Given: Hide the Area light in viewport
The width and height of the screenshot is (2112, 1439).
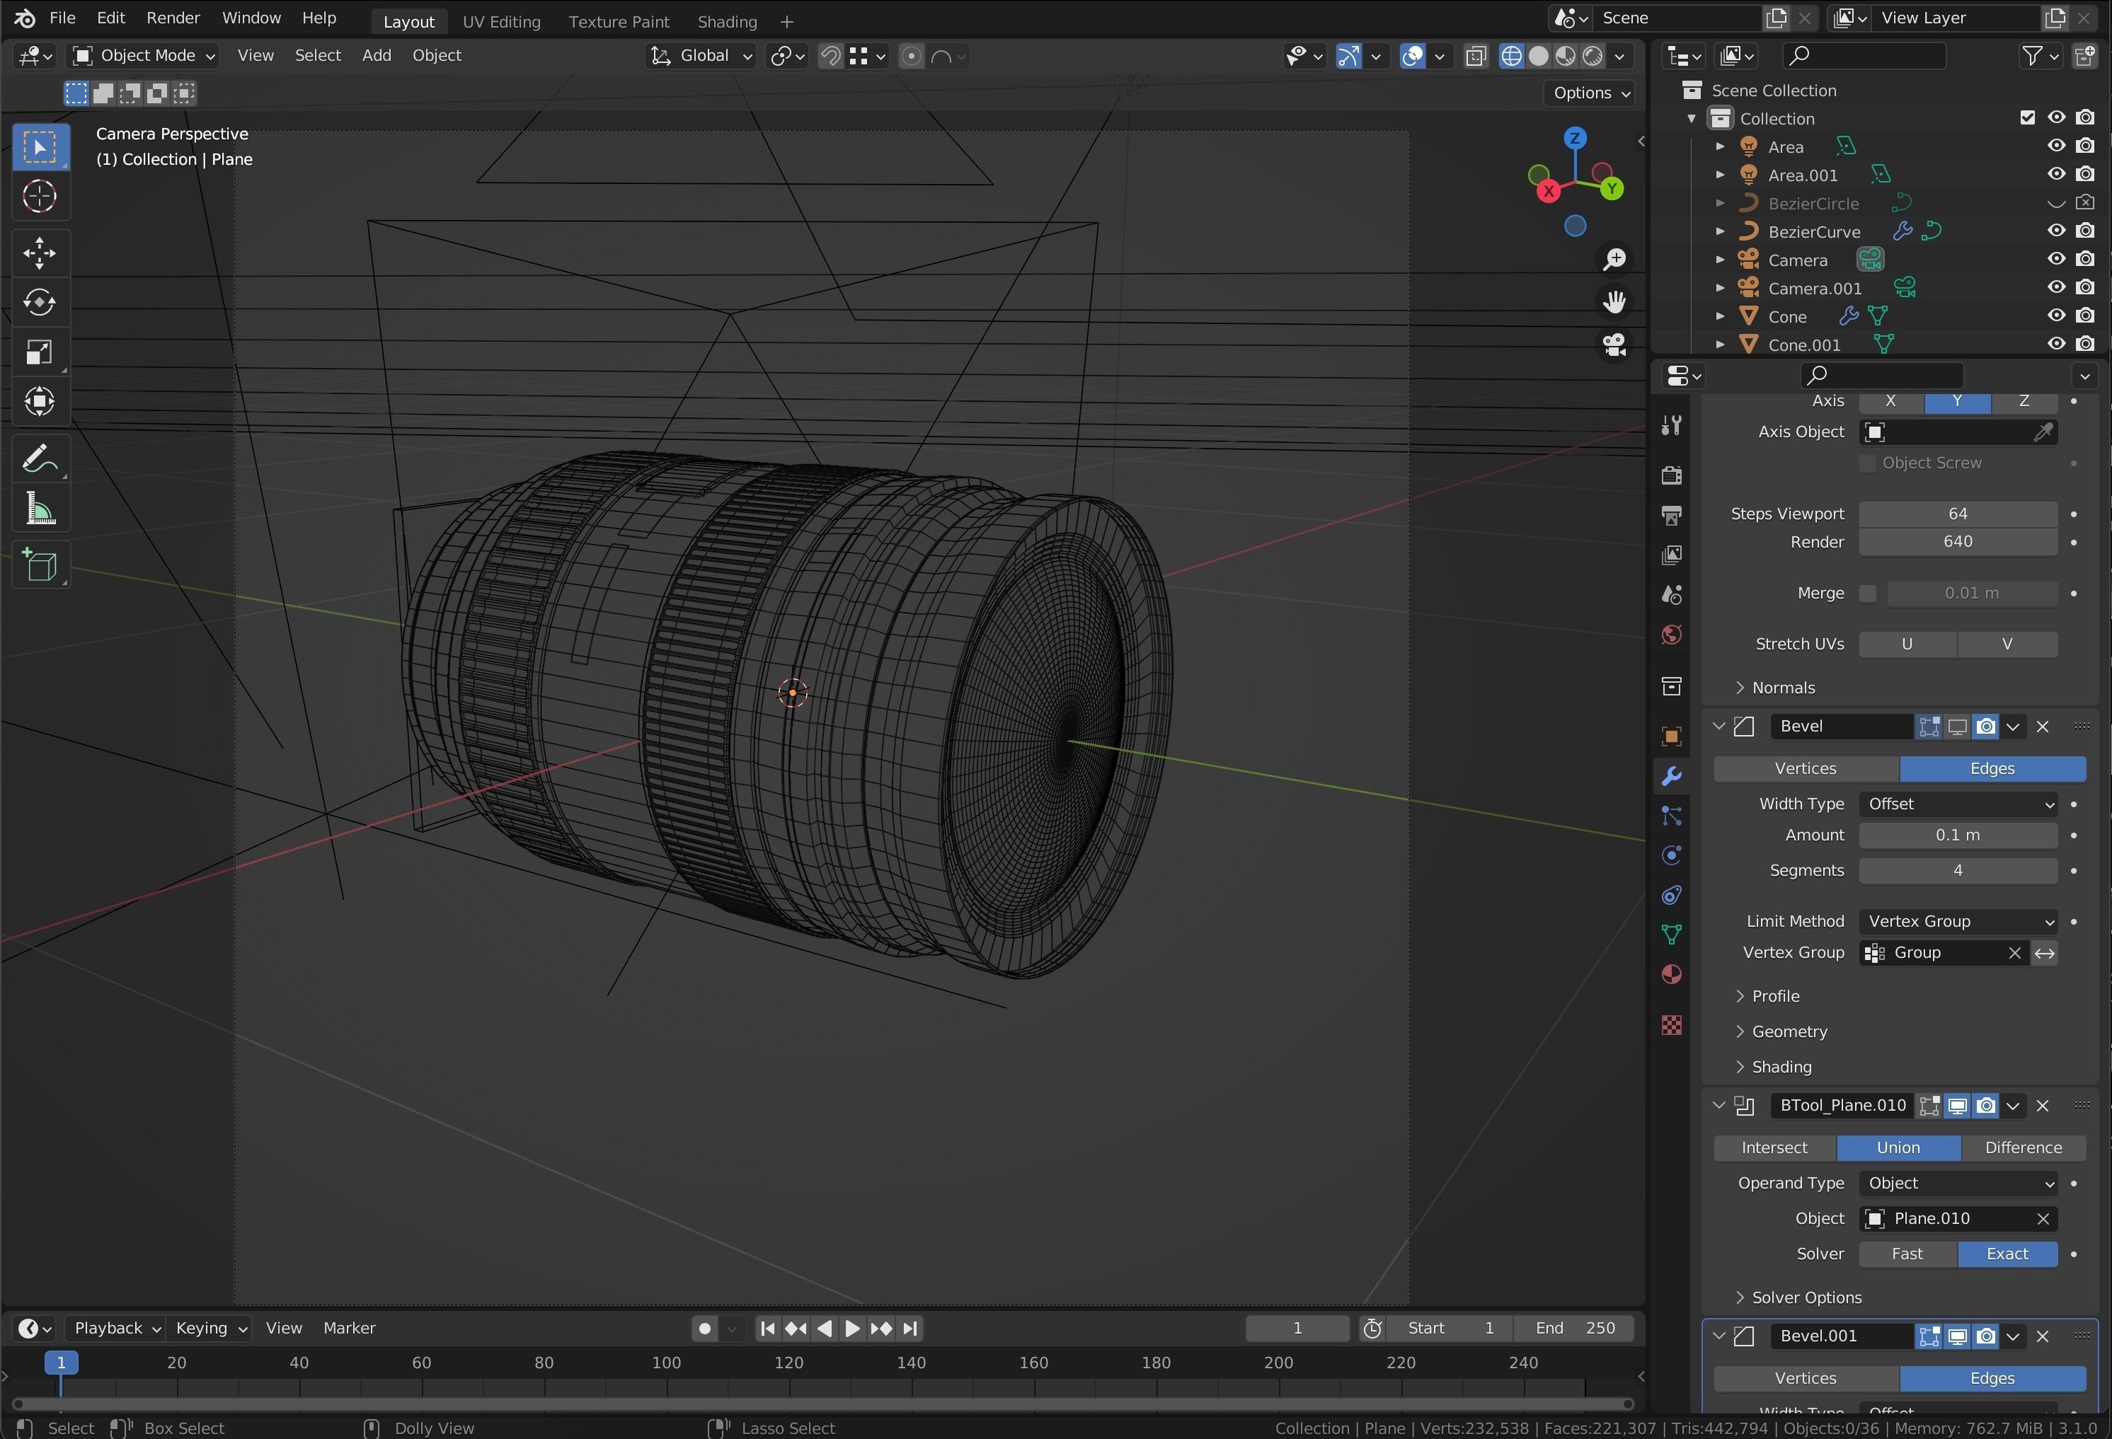Looking at the screenshot, I should pyautogui.click(x=2057, y=146).
